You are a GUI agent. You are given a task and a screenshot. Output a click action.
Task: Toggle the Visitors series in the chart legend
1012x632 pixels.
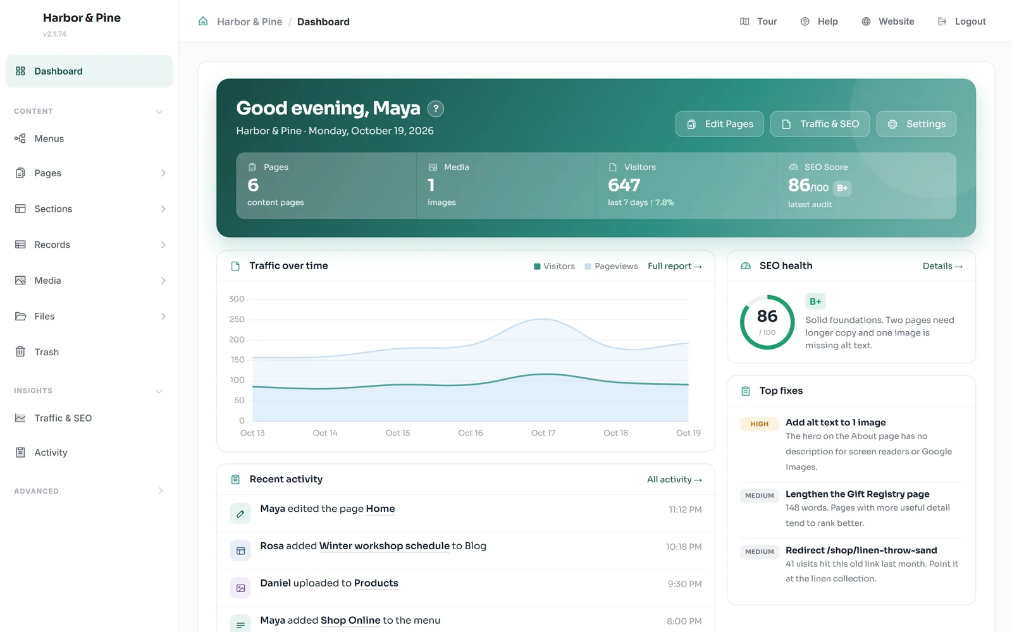[554, 266]
